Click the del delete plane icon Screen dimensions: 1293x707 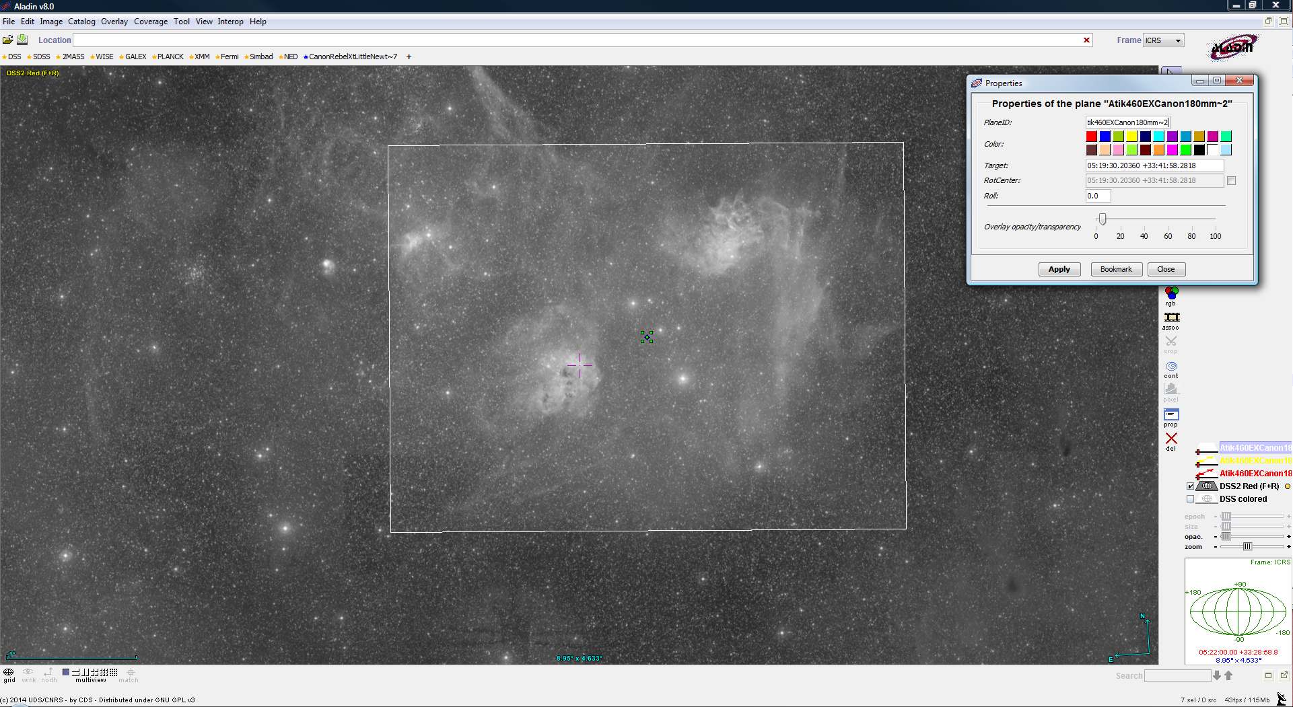pyautogui.click(x=1171, y=439)
